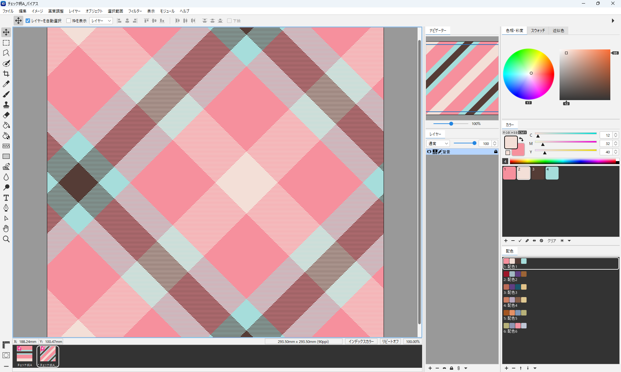Image resolution: width=621 pixels, height=372 pixels.
Task: Click the クリア button under palette
Action: tap(552, 241)
